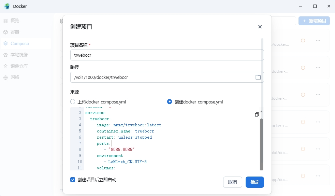Screen dimensions: 335x196
Task: Click power icon of ocker-c... row
Action: [303, 122]
